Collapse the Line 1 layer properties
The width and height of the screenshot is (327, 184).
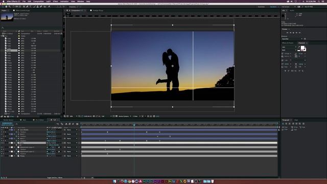10,139
